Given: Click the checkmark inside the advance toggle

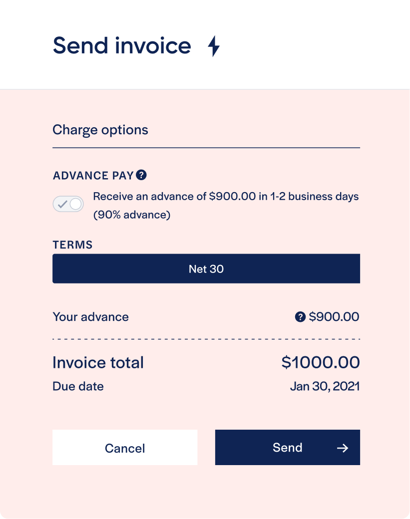Looking at the screenshot, I should click(62, 204).
